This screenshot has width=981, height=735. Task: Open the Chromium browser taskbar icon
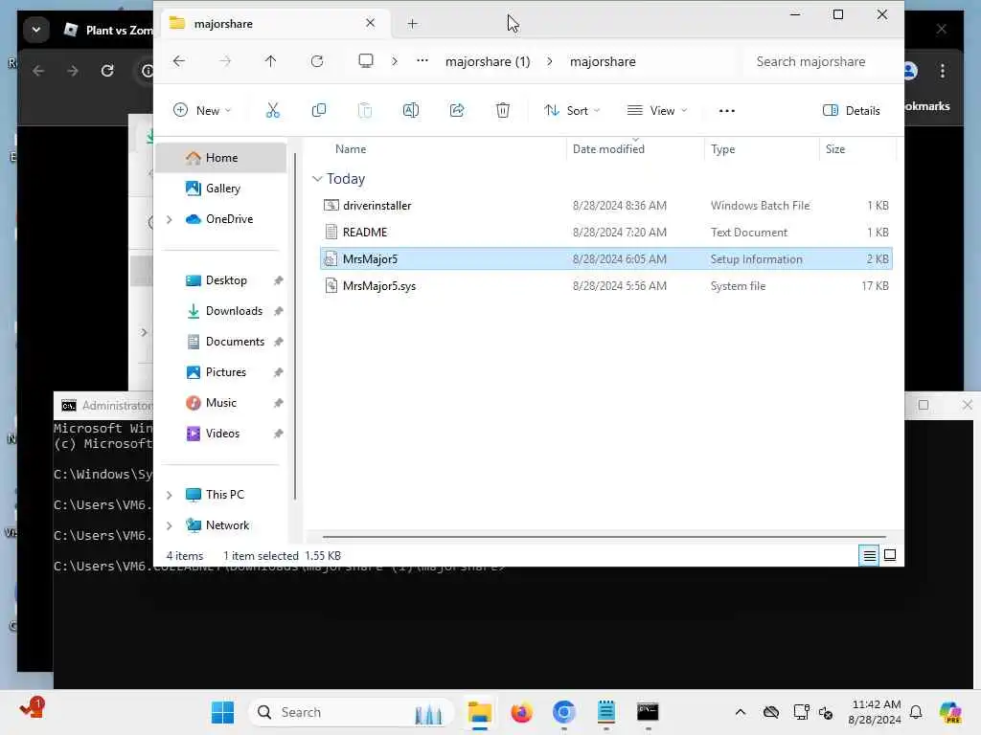(x=563, y=712)
